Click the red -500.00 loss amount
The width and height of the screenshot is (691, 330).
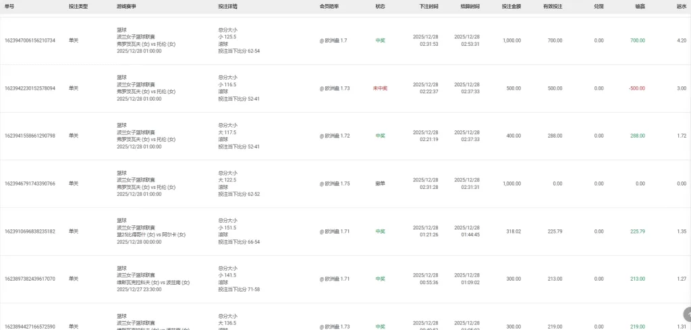pyautogui.click(x=636, y=88)
